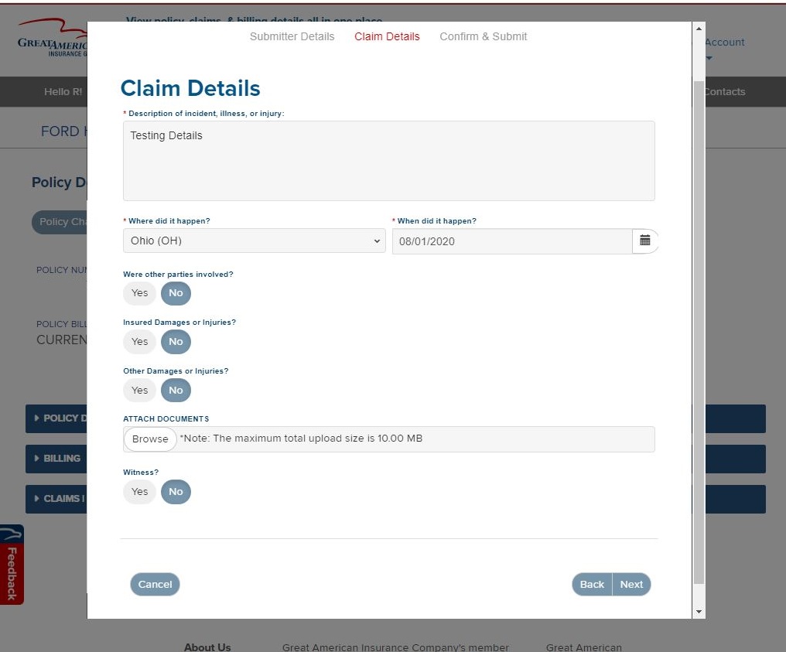786x652 pixels.
Task: Browse to attach documents
Action: (x=150, y=439)
